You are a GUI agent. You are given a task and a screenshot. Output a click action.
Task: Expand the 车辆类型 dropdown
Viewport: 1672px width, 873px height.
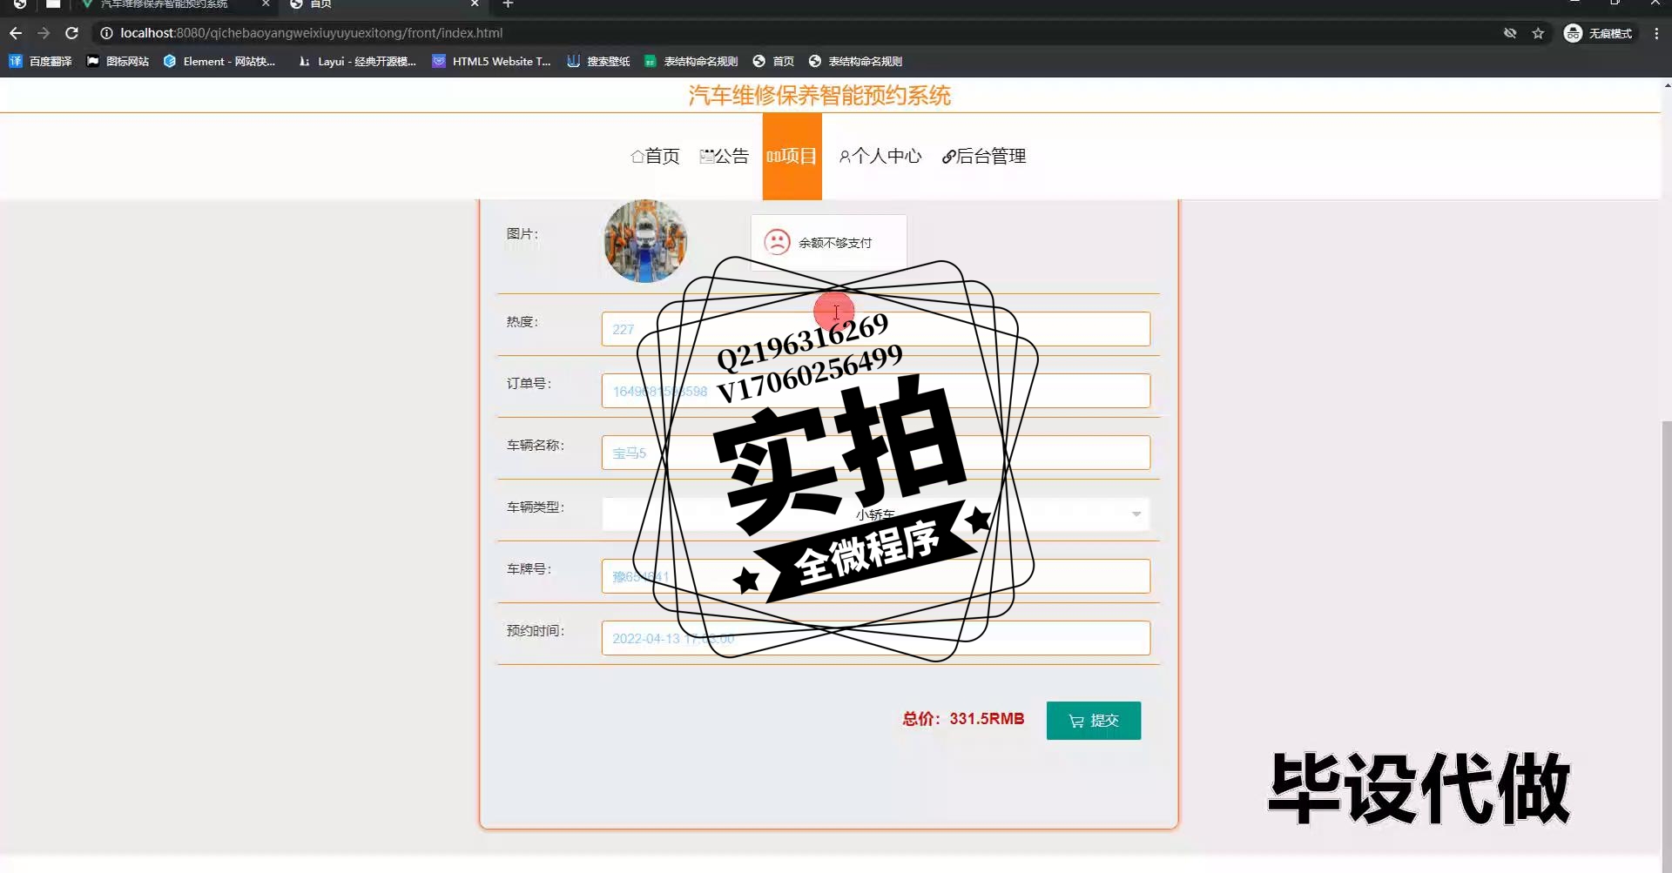click(875, 514)
